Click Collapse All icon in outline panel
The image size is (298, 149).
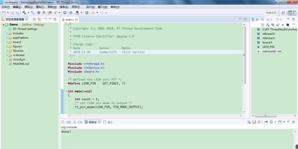pos(263,25)
